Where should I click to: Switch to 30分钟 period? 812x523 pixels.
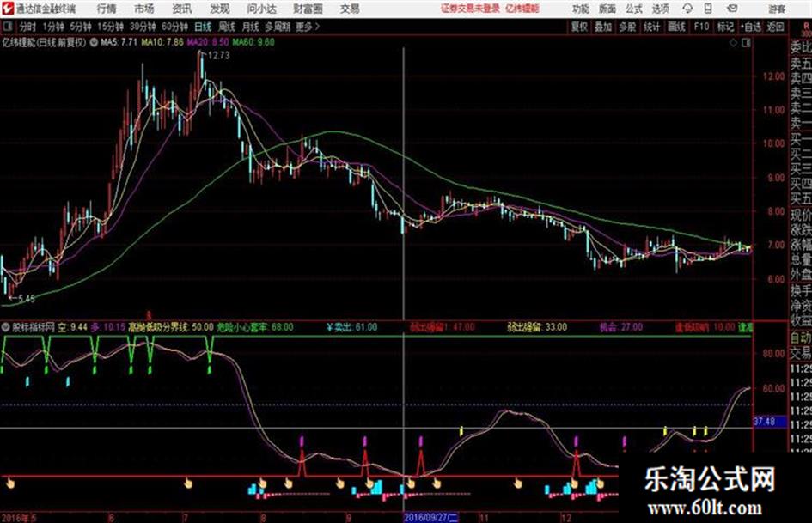(143, 27)
